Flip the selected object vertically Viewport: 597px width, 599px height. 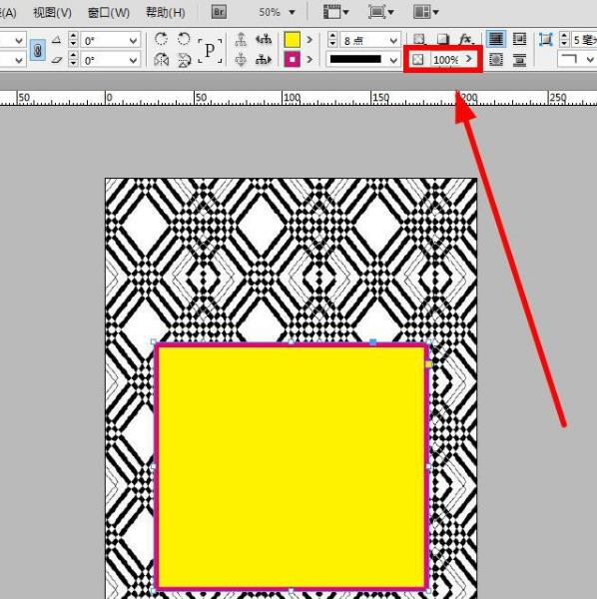(x=184, y=60)
